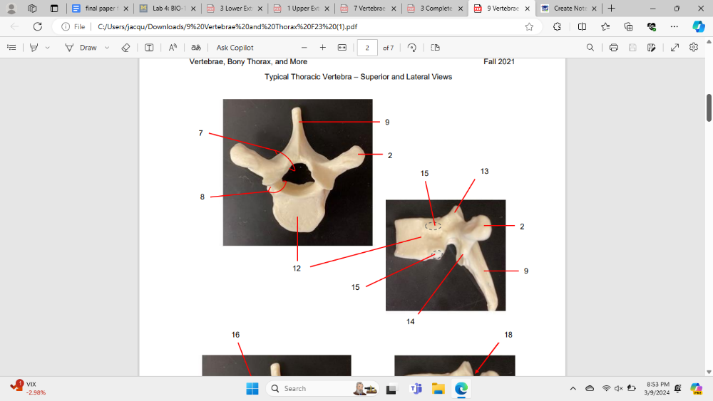
Task: Open the PDF search magnifier
Action: (x=590, y=48)
